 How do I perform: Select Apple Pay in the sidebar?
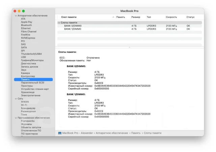[26, 22]
